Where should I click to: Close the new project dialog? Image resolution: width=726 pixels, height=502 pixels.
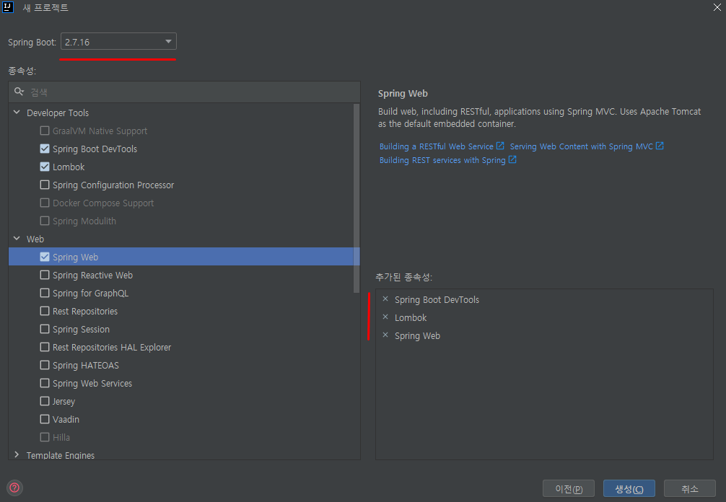coord(717,7)
